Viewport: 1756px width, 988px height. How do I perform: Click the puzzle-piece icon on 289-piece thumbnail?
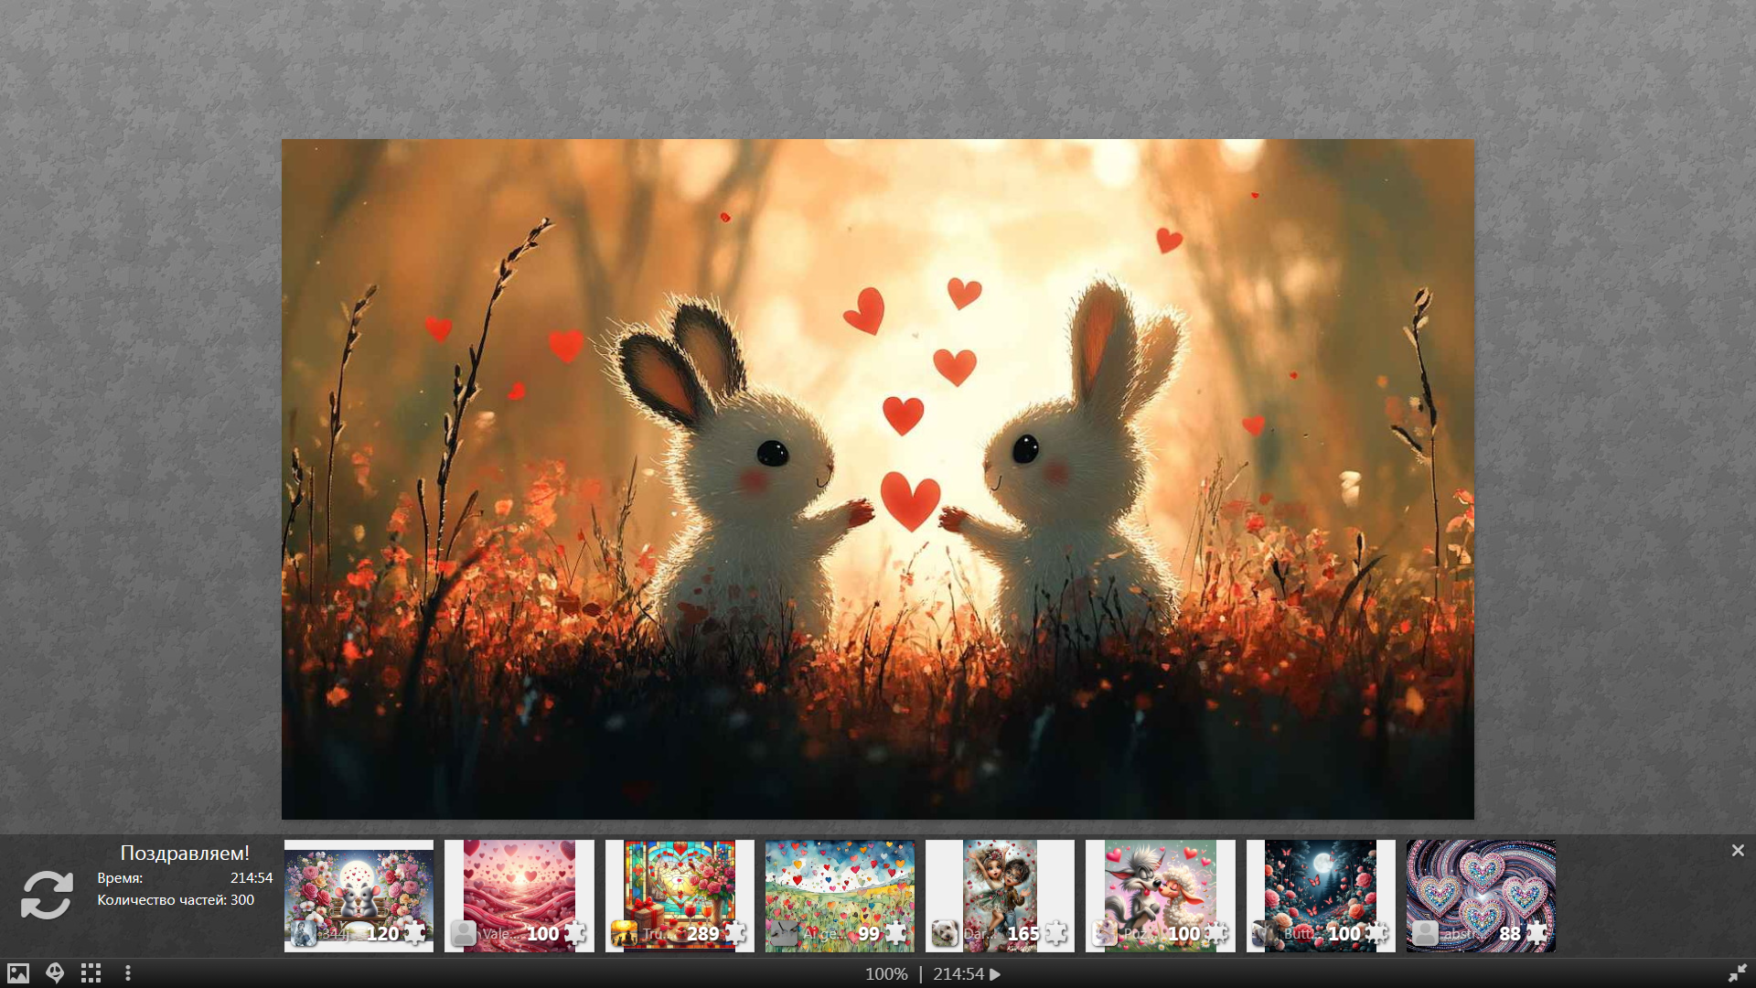tap(735, 933)
